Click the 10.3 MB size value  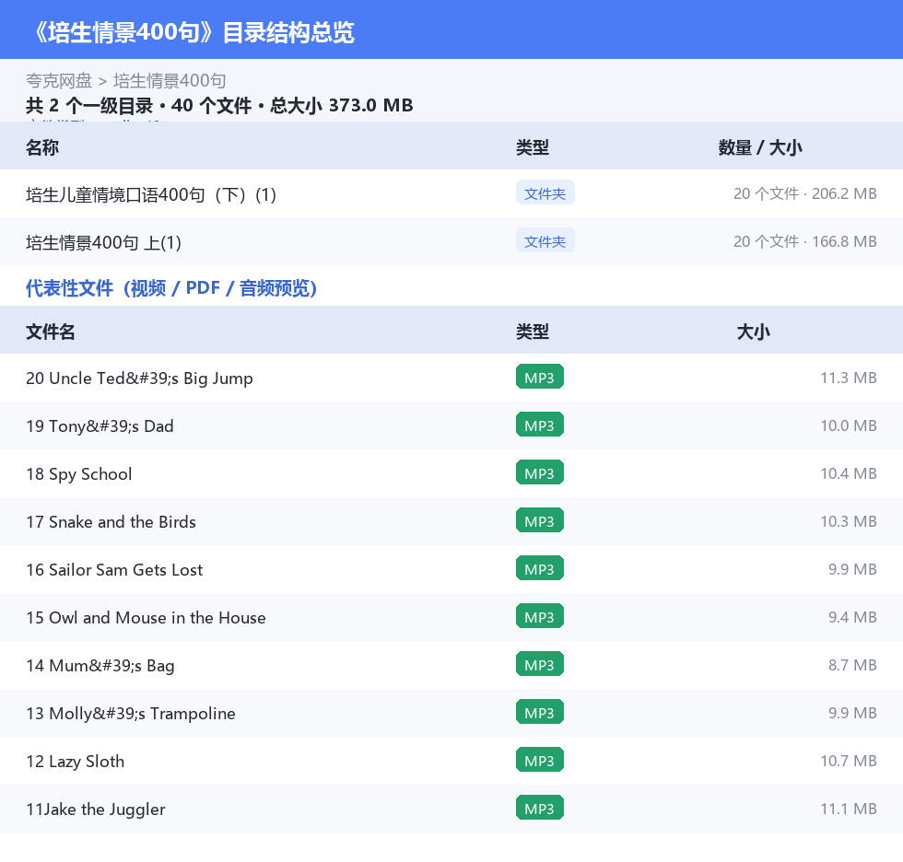coord(849,520)
